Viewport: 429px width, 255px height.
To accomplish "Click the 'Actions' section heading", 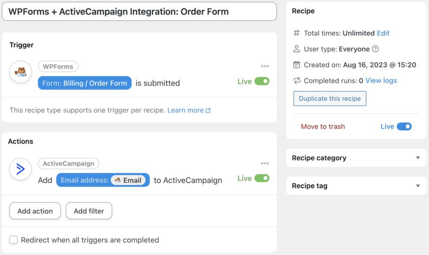I will click(21, 141).
